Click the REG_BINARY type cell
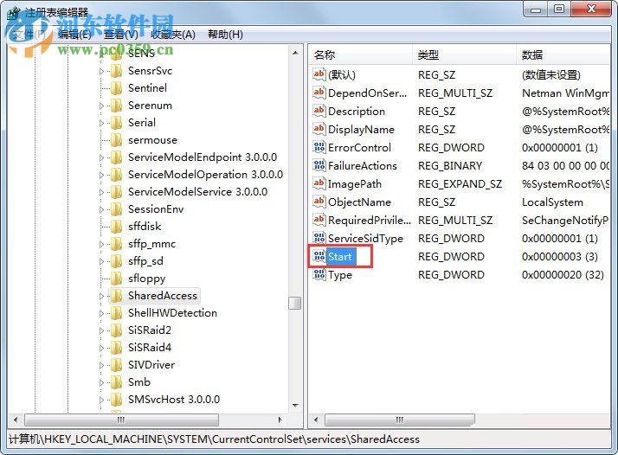The image size is (618, 455). click(450, 166)
